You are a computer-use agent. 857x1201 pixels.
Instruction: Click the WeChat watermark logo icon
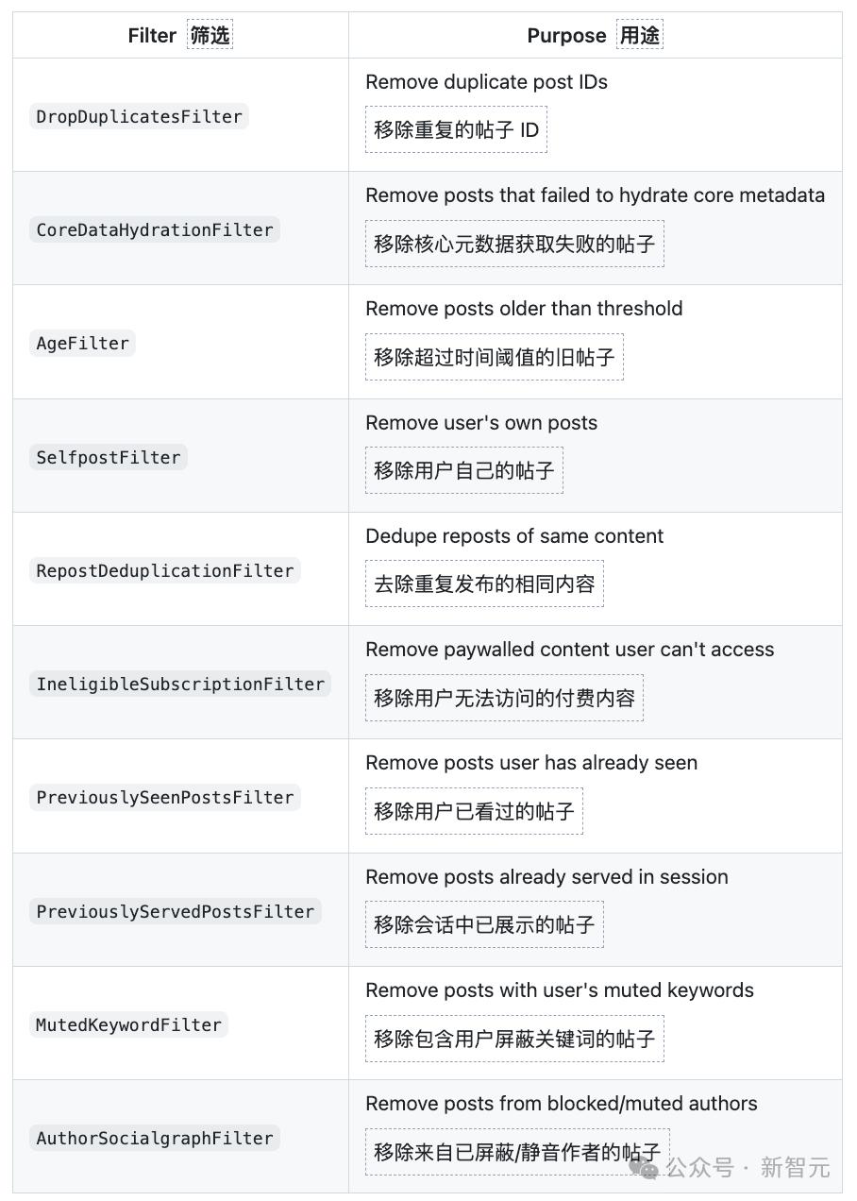[645, 1168]
